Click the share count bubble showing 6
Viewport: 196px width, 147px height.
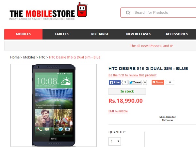[x=170, y=82]
